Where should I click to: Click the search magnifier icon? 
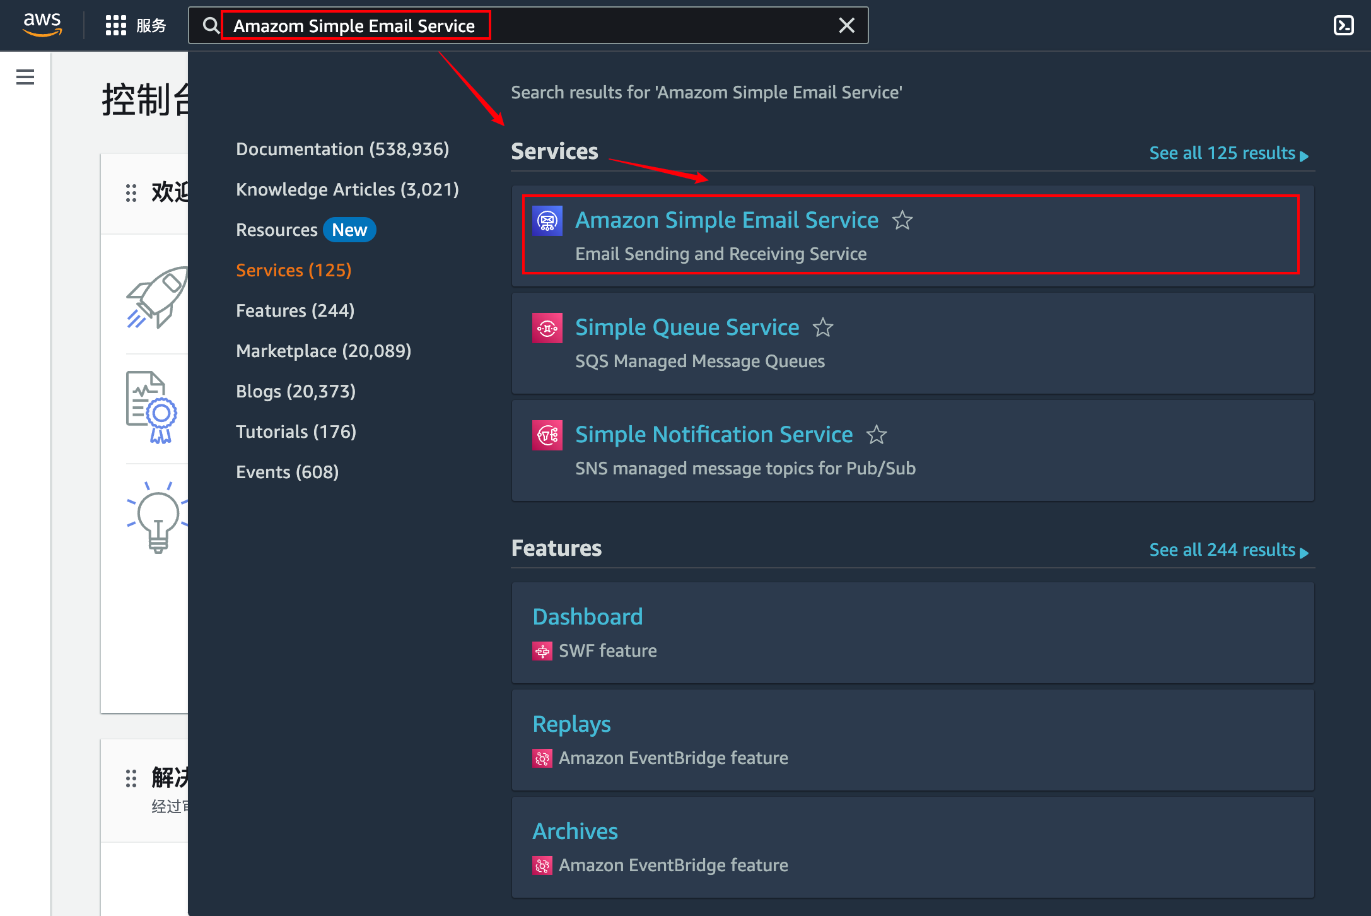(x=211, y=25)
